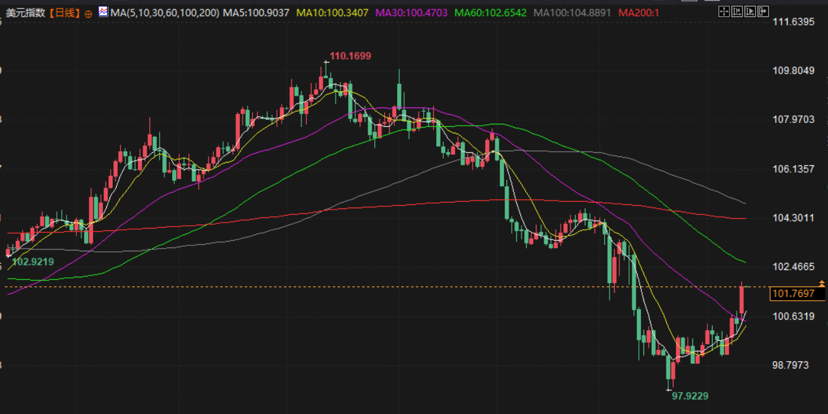
Task: Click the 104.3011 price axis label
Action: coord(793,217)
